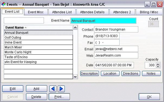
Task: Select Taste of Encino in the list
Action: pyautogui.click(x=38, y=57)
